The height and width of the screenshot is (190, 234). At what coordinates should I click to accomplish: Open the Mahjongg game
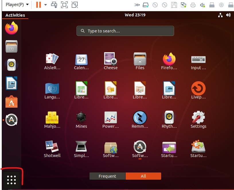coord(52,118)
